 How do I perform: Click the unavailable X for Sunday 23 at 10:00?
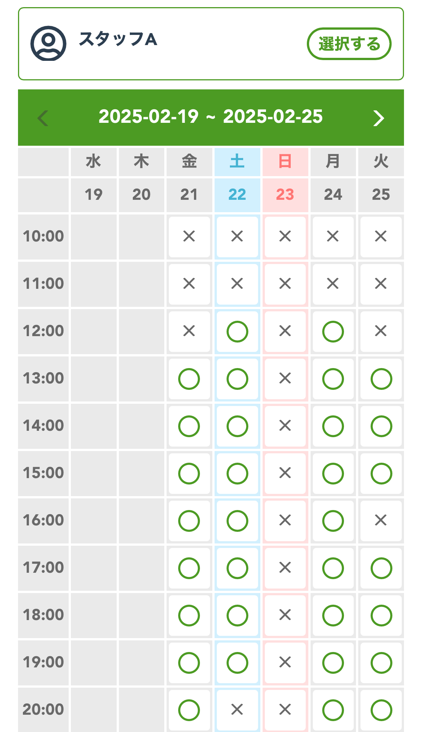[285, 236]
